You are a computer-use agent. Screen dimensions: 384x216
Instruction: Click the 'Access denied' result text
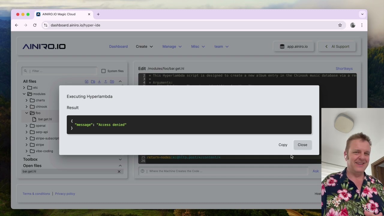click(112, 124)
